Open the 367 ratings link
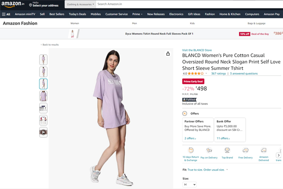283x189 pixels. tap(218, 74)
